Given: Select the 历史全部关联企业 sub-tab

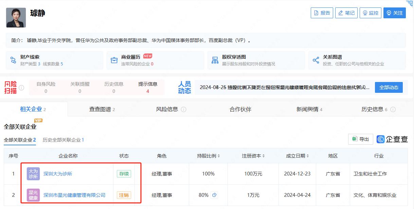Looking at the screenshot, I should 63,140.
